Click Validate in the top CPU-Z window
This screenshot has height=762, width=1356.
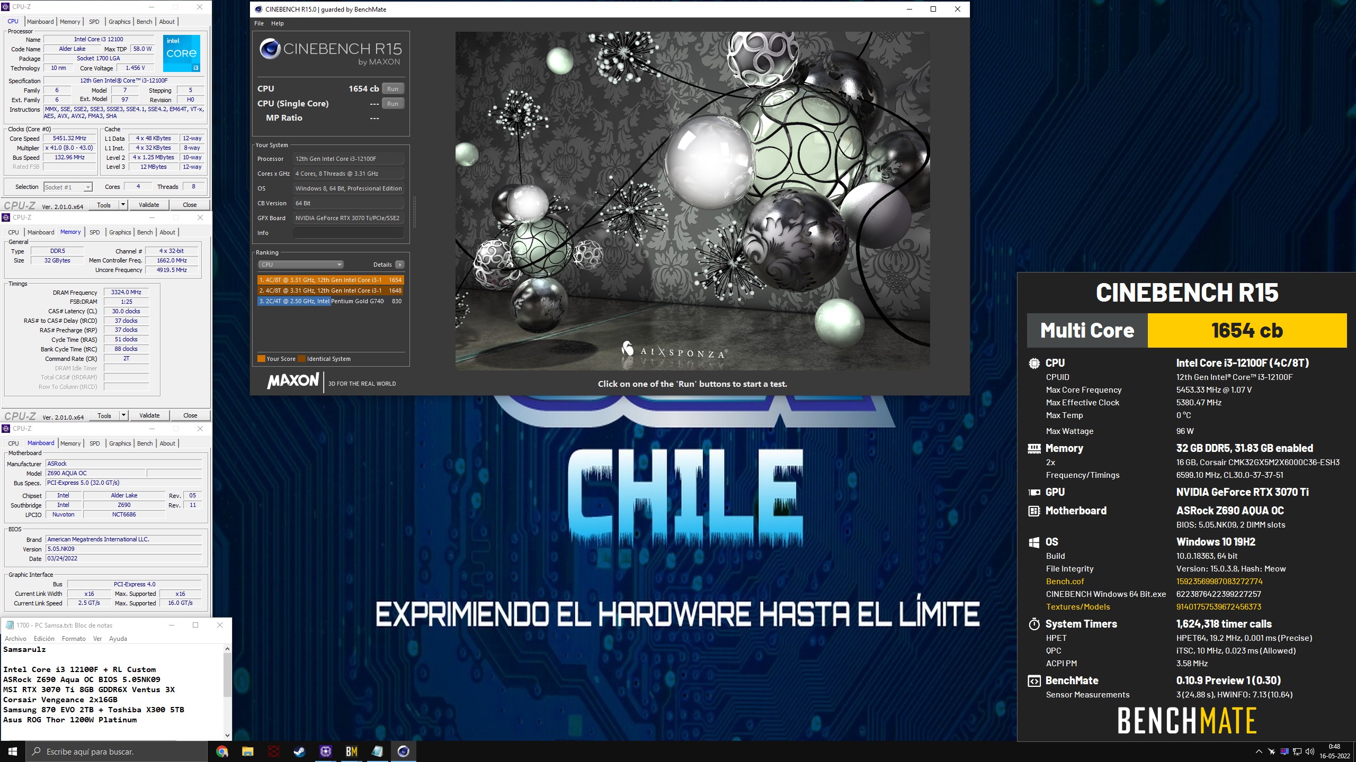point(149,205)
